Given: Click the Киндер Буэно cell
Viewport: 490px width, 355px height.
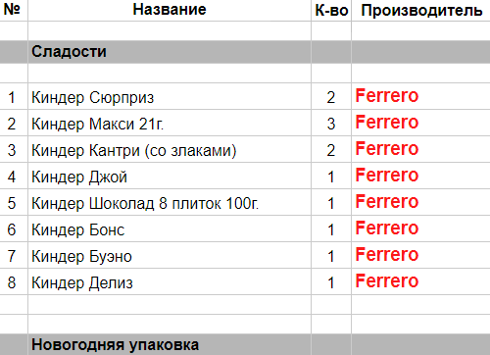Looking at the screenshot, I should pyautogui.click(x=170, y=256).
